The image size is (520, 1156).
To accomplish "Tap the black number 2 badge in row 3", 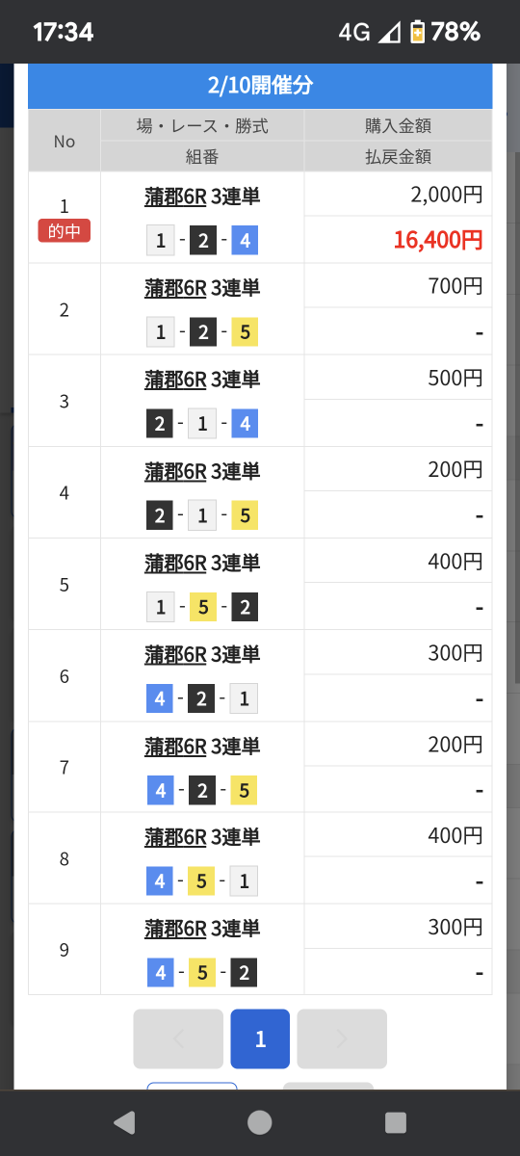I will tap(160, 424).
